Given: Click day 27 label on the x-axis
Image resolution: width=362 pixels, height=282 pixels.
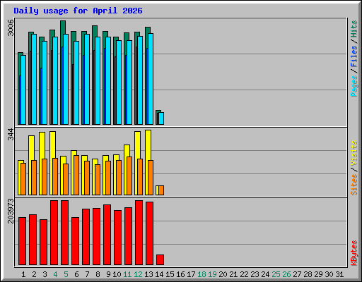Looking at the screenshot, I should 297,274.
